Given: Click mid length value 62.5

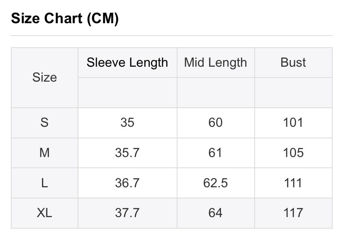Looking at the screenshot, I should point(216,183).
